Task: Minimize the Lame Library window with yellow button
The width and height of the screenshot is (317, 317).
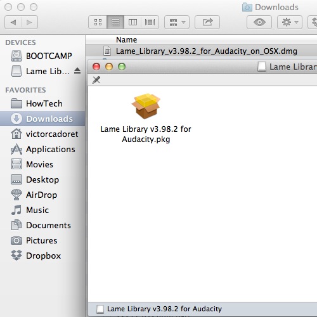Action: tap(109, 67)
